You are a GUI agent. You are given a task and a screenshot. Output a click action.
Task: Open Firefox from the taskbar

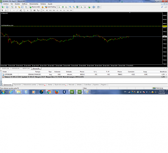coord(56,92)
